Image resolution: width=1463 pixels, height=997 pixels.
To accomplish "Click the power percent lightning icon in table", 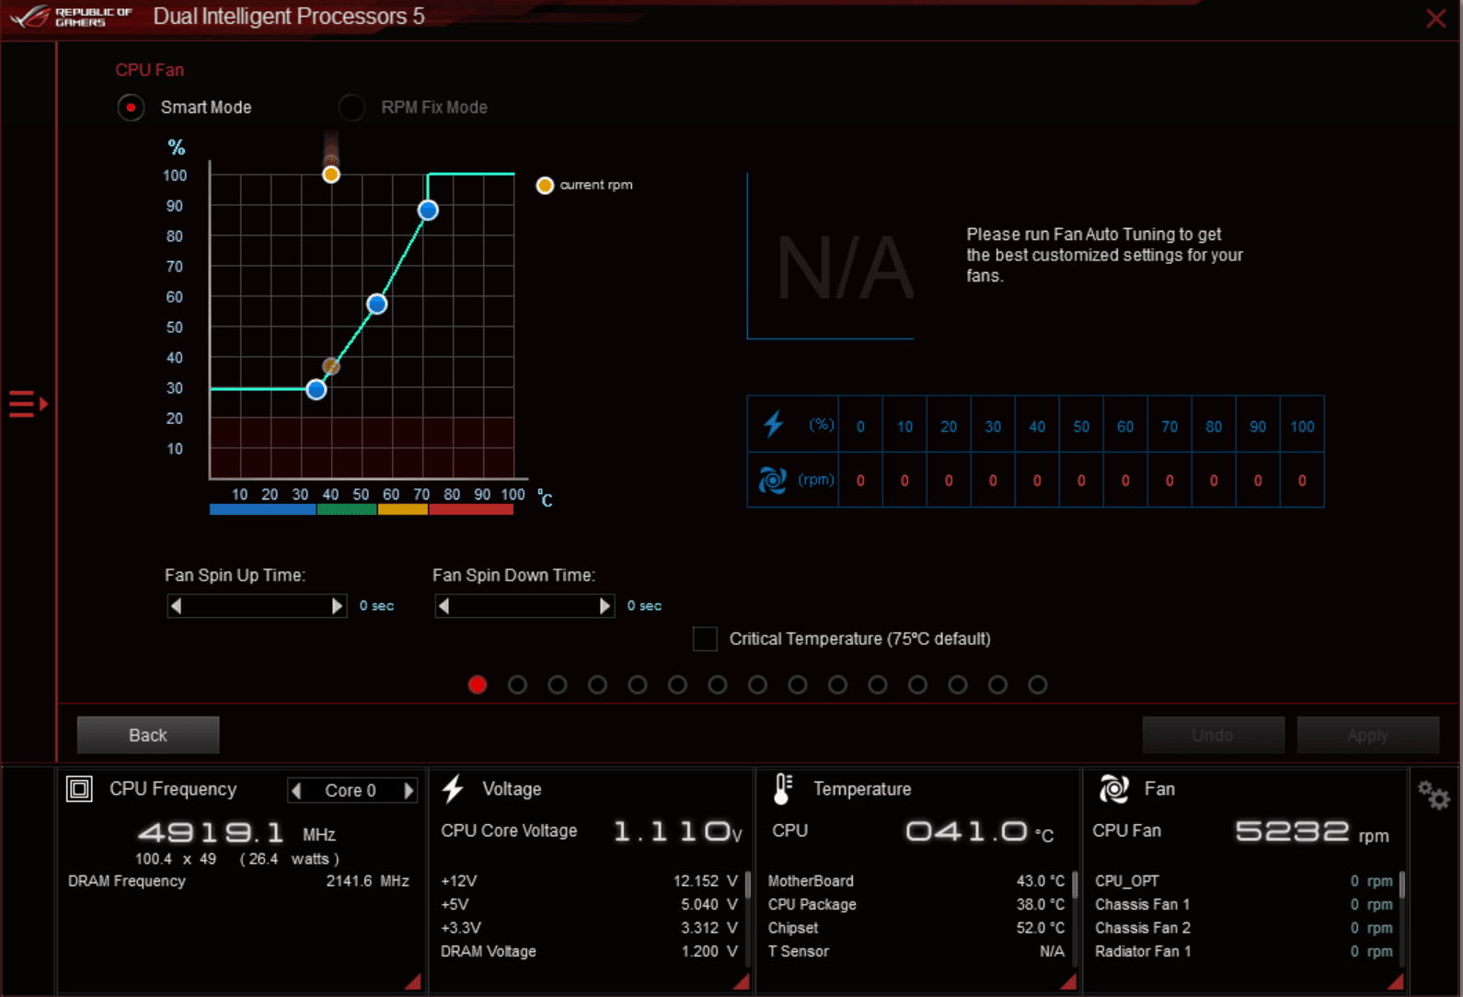I will pos(774,424).
